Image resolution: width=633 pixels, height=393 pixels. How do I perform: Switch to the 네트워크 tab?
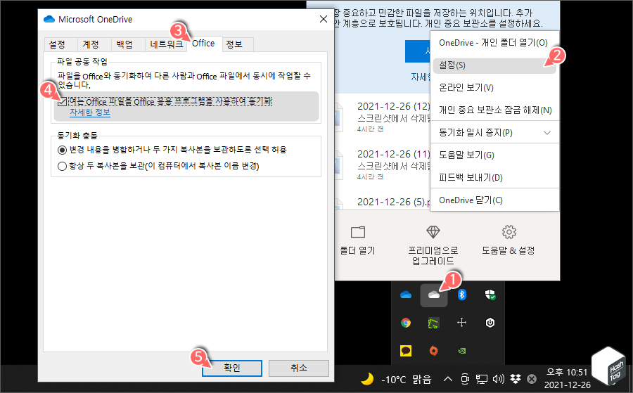tap(166, 44)
